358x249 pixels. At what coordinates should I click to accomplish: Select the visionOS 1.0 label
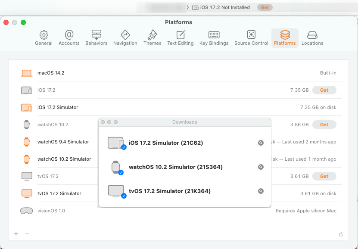coord(51,211)
